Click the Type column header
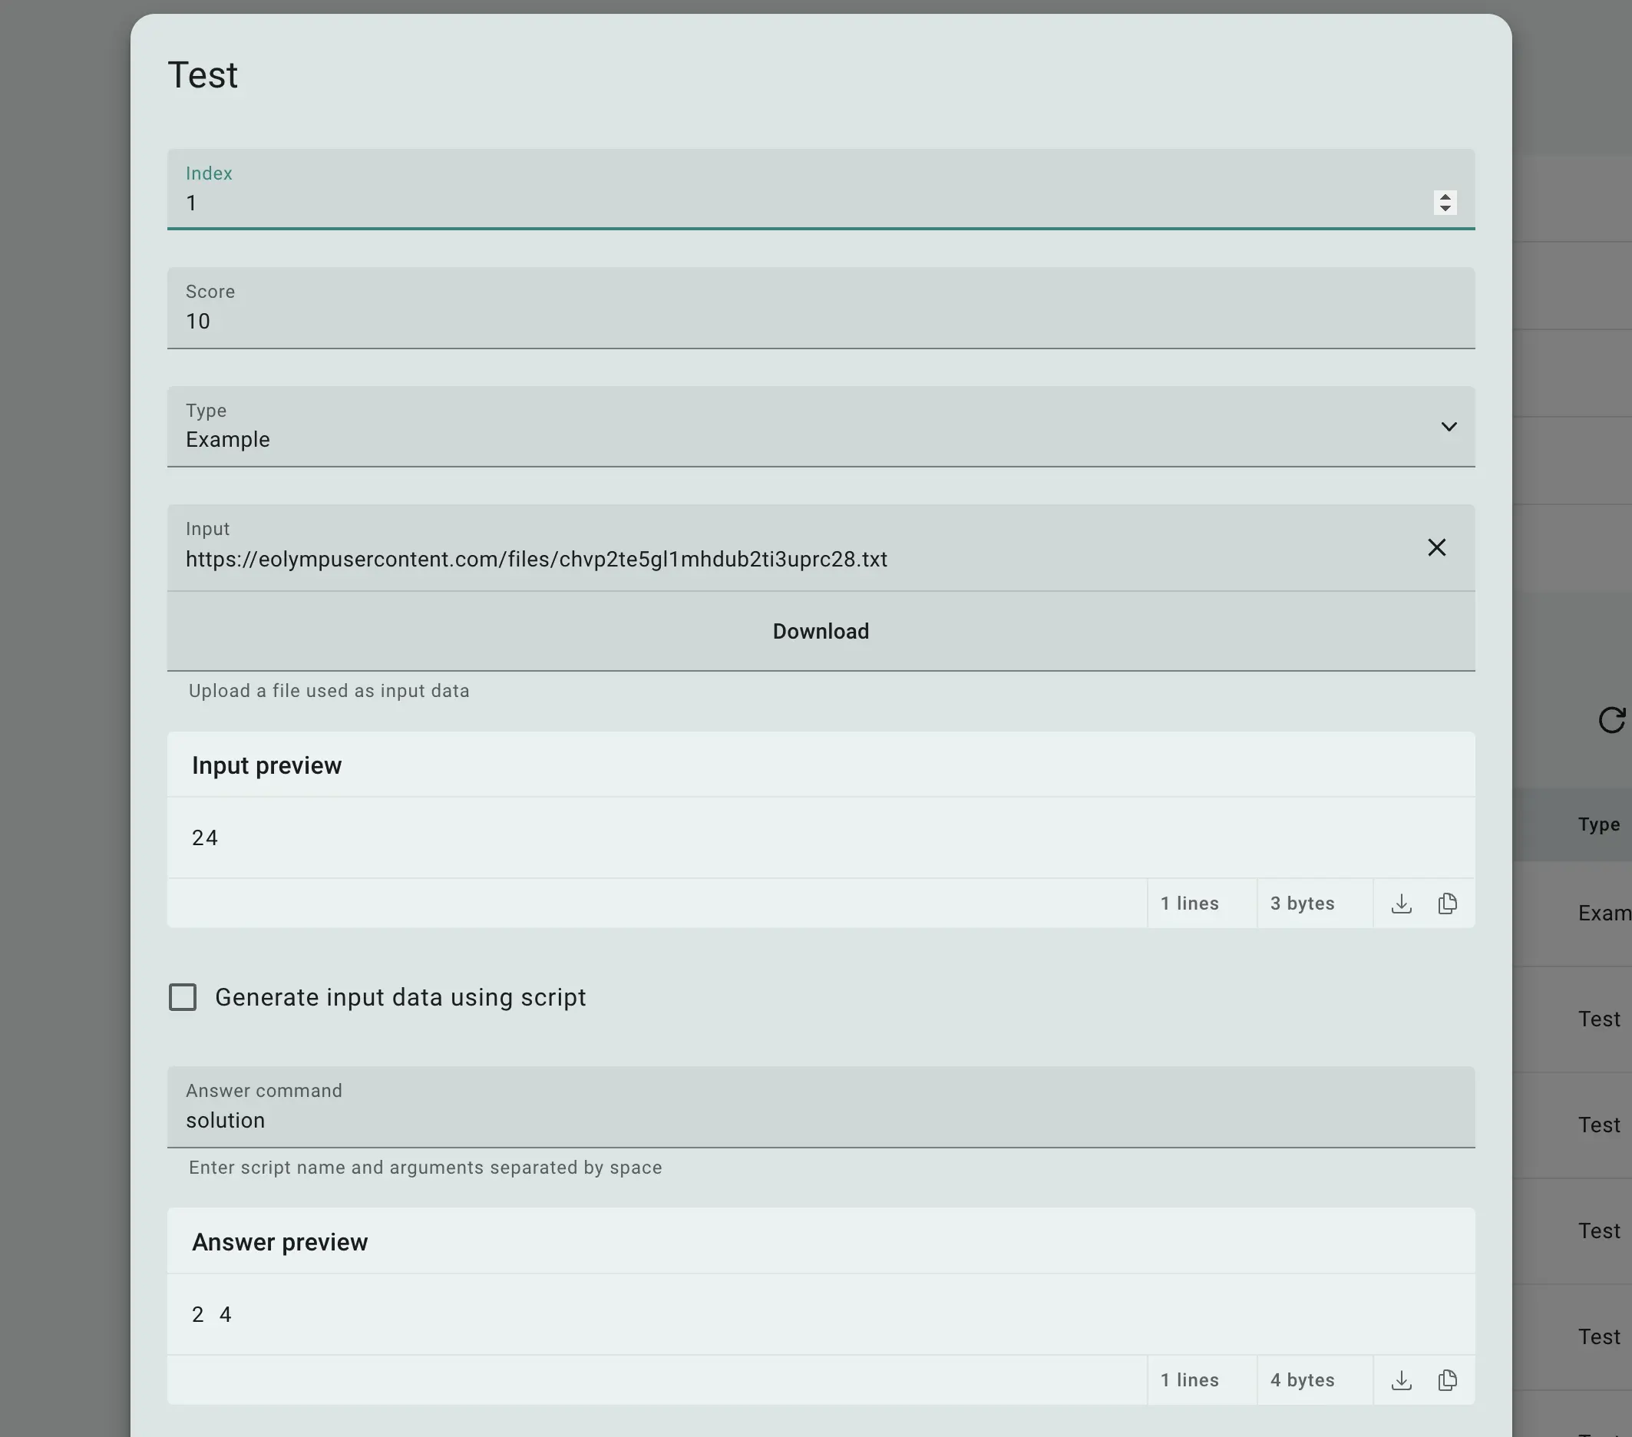The width and height of the screenshot is (1632, 1437). (x=1598, y=824)
